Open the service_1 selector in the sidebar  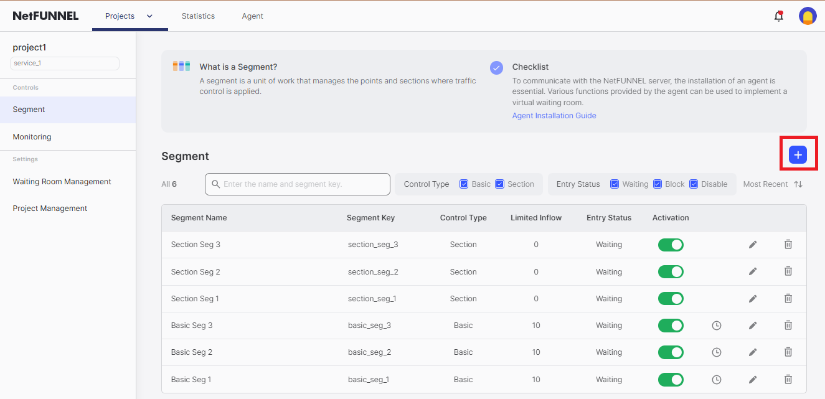64,63
